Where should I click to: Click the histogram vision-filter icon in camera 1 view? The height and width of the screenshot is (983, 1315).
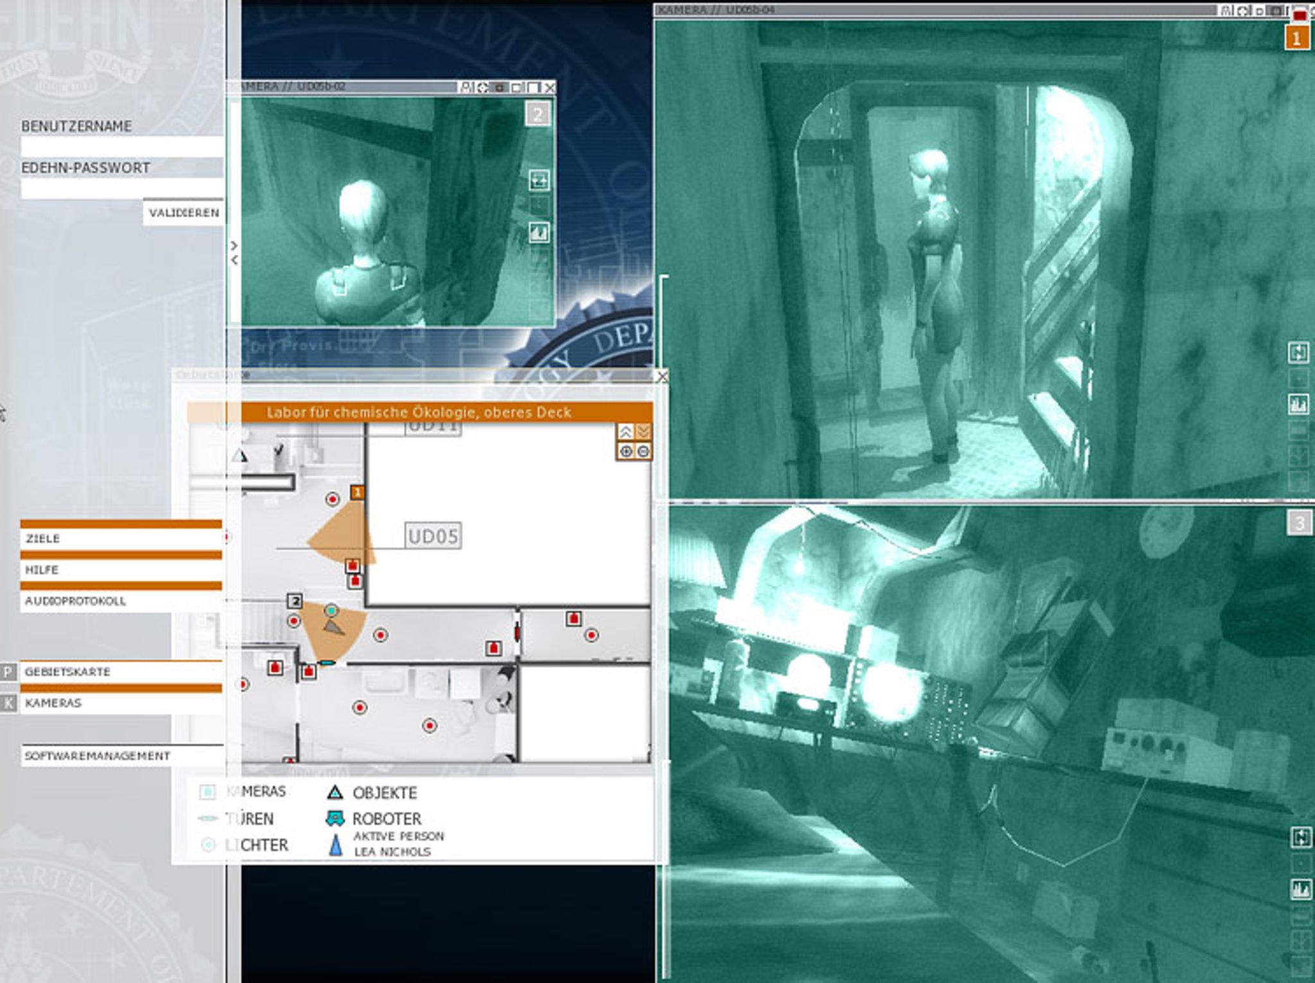[x=1298, y=404]
